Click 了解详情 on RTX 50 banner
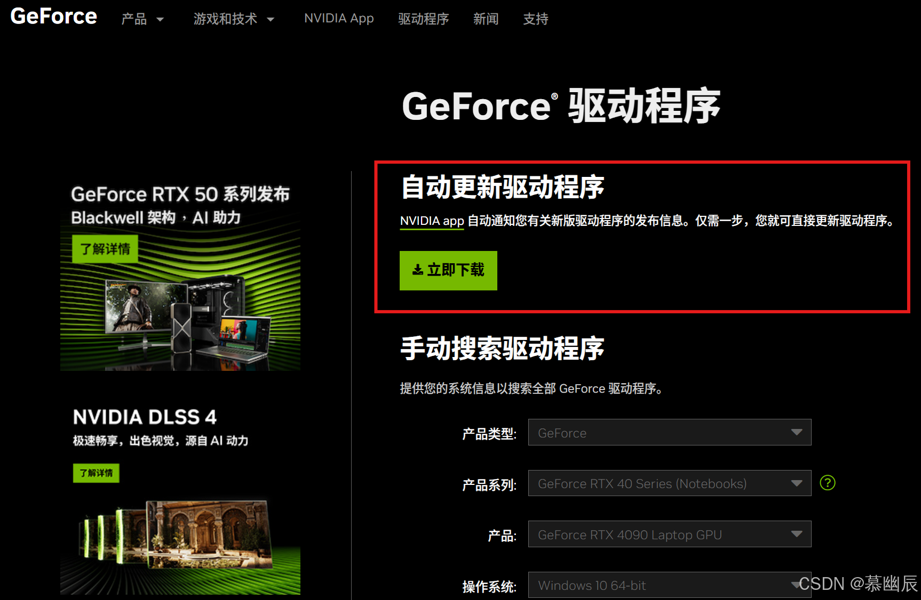This screenshot has height=600, width=921. coord(105,249)
